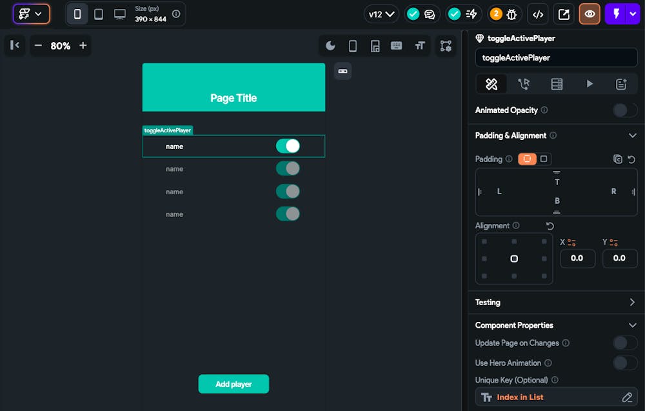Click the top padding T field
Screen dimensions: 645x411
tap(557, 182)
